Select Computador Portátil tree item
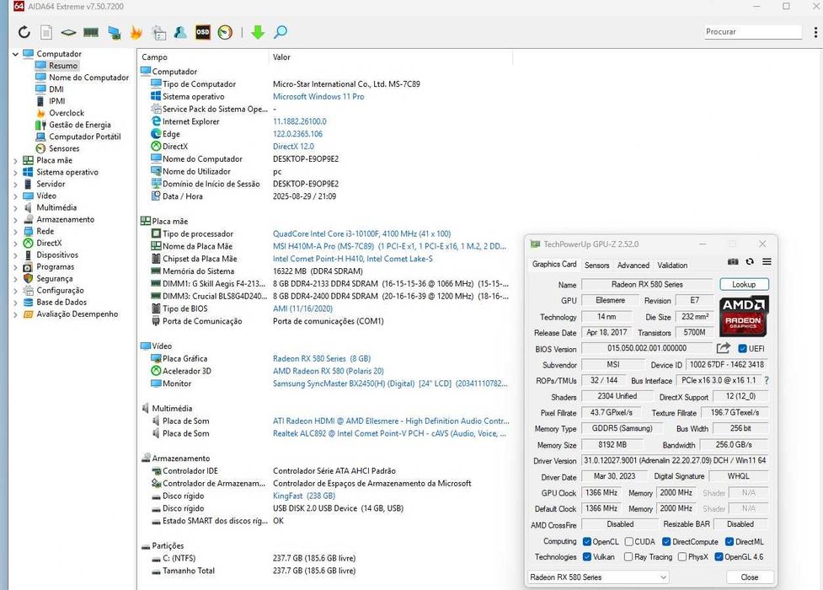This screenshot has height=590, width=823. coord(84,137)
